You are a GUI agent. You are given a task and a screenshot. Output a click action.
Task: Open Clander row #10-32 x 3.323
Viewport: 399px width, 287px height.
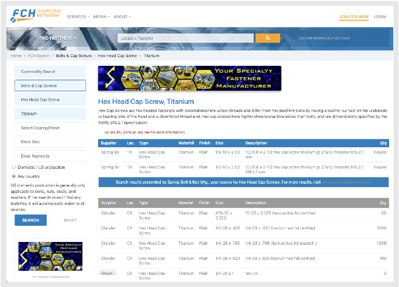[243, 215]
